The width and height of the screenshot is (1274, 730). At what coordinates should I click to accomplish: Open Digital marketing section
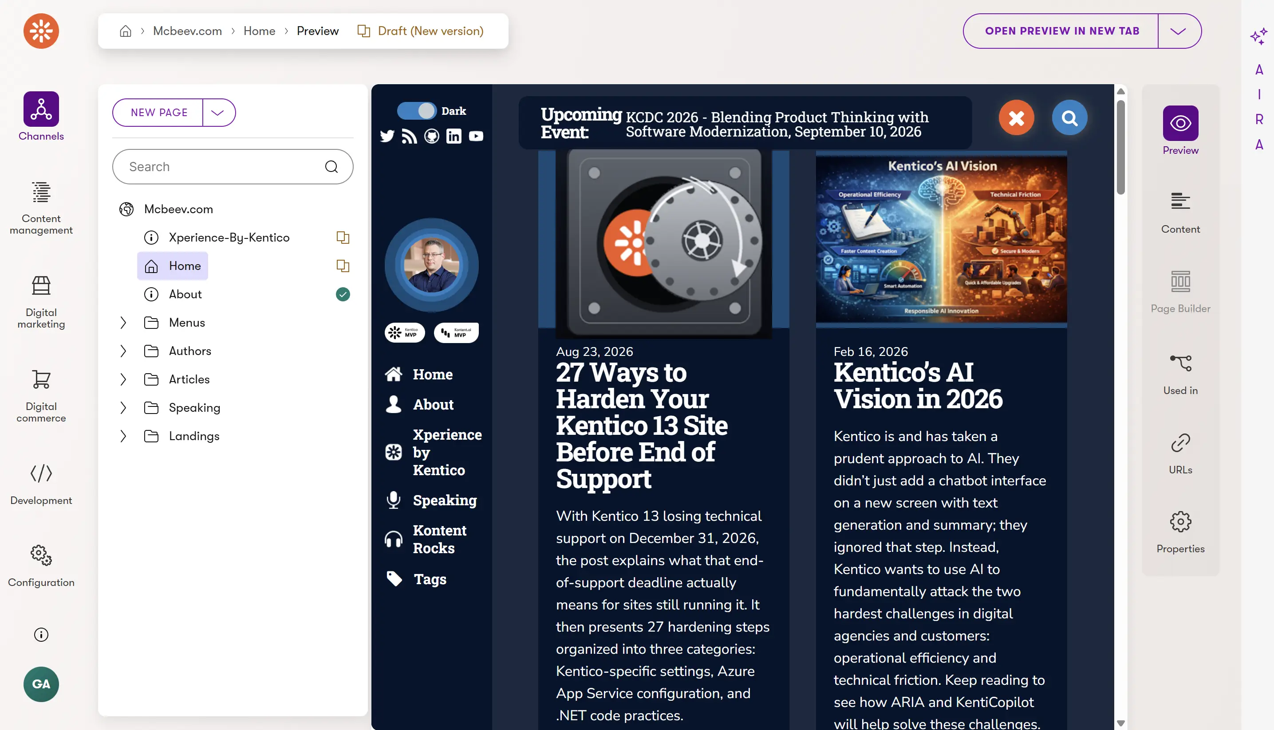click(x=41, y=302)
